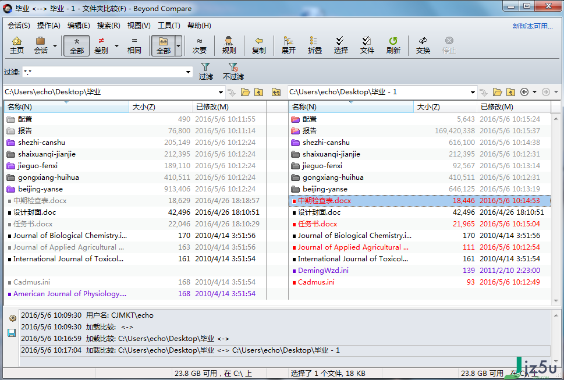564x380 pixels.
Task: Open the 编辑(E) menu
Action: pyautogui.click(x=79, y=26)
